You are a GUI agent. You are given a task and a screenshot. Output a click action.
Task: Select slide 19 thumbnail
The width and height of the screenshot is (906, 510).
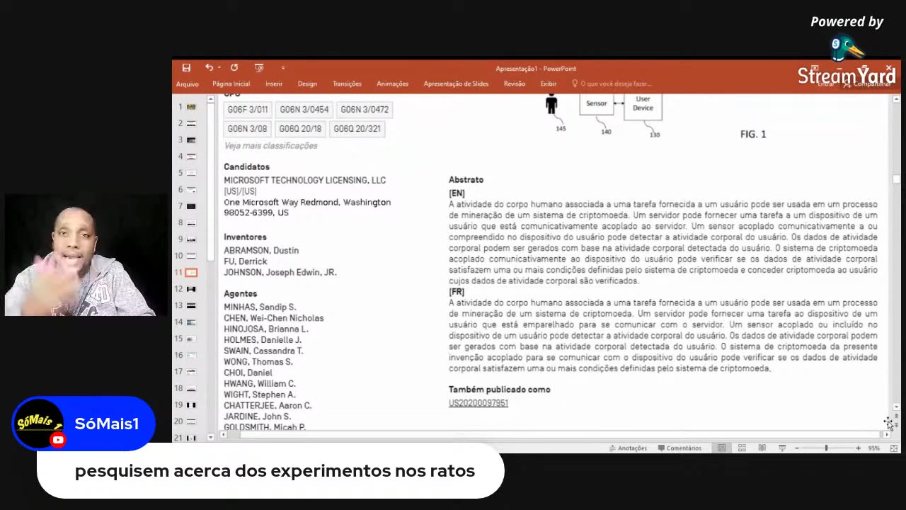point(191,405)
